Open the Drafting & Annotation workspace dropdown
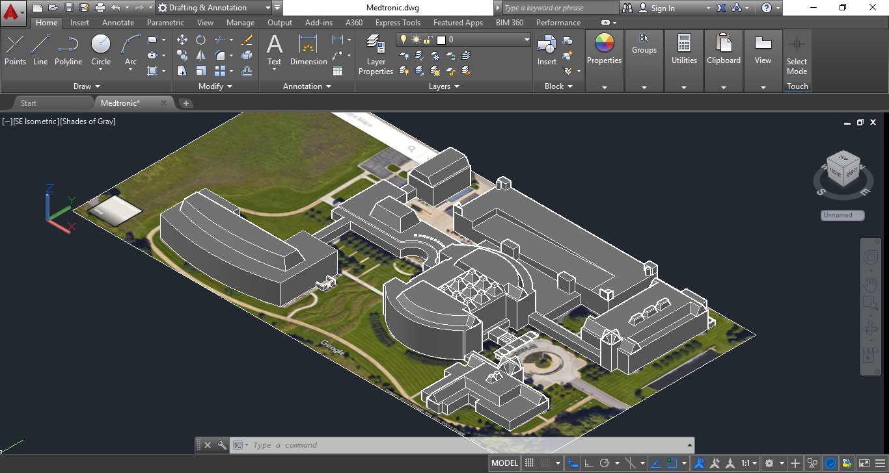 [213, 8]
